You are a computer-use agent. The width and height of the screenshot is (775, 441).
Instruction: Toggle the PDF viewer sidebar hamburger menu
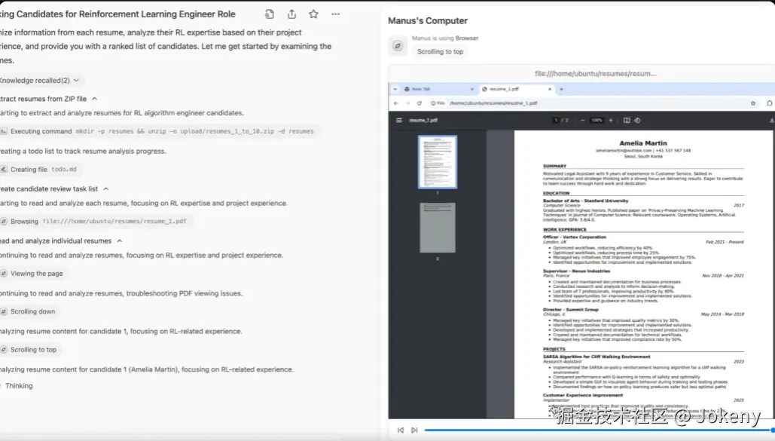(399, 121)
